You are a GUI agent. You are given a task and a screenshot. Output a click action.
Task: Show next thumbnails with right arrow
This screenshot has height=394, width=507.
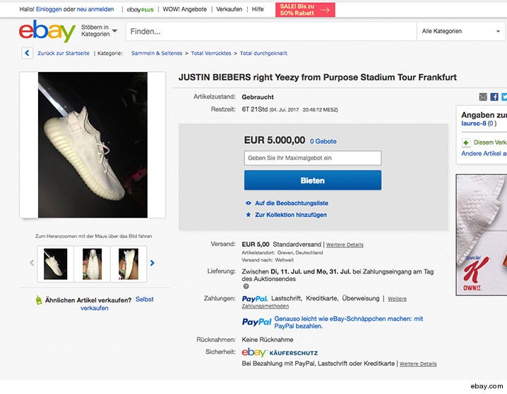coord(153,263)
